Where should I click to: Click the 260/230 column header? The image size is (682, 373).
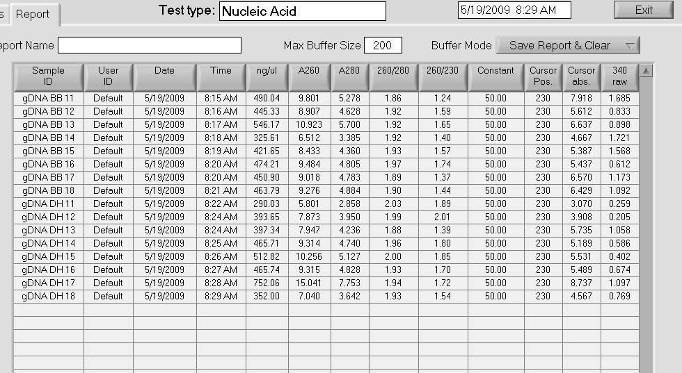click(x=443, y=71)
